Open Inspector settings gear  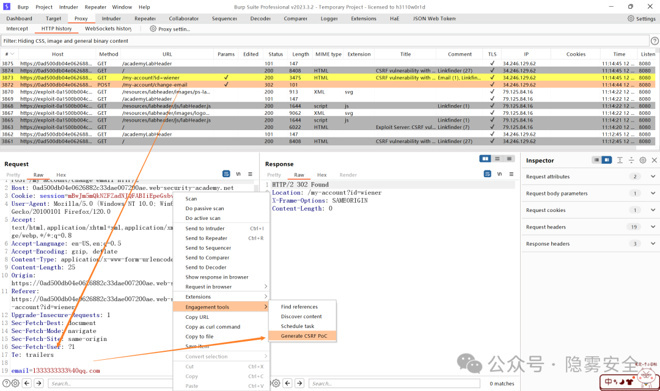[643, 160]
